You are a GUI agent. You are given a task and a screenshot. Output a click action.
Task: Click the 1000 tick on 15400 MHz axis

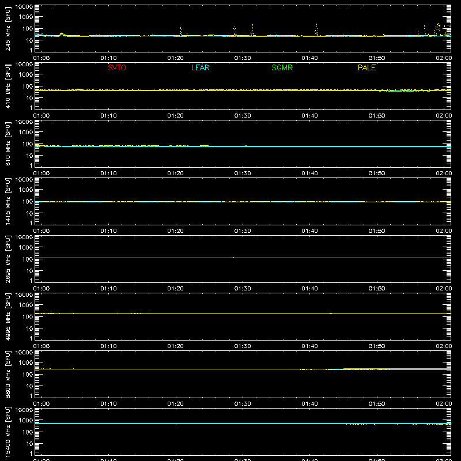pos(26,421)
